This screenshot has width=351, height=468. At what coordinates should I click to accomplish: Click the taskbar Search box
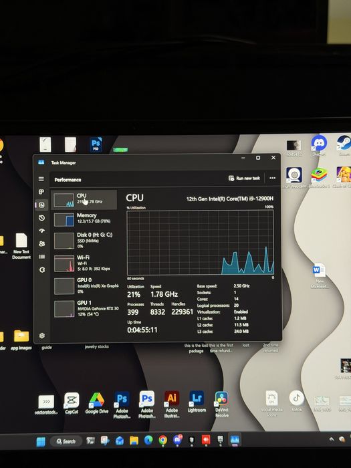pyautogui.click(x=66, y=441)
